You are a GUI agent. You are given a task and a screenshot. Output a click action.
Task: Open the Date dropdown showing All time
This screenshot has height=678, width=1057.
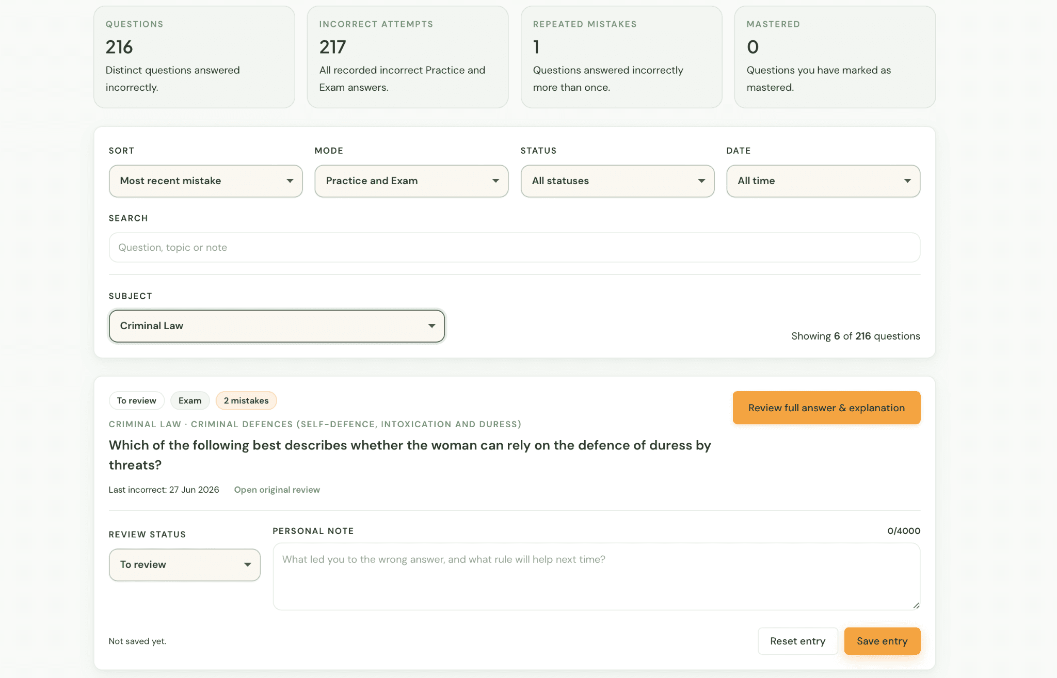point(823,181)
